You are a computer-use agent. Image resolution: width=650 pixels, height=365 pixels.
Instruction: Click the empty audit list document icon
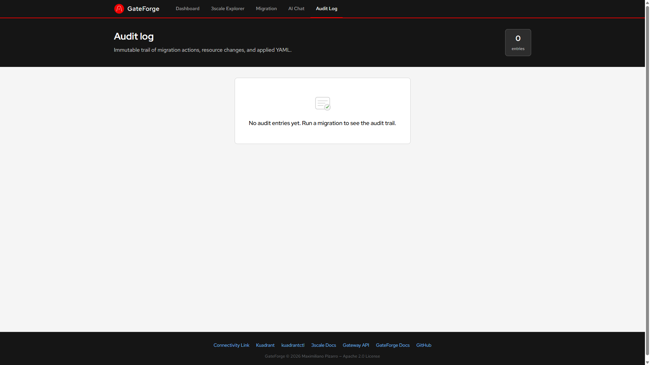pos(322,103)
